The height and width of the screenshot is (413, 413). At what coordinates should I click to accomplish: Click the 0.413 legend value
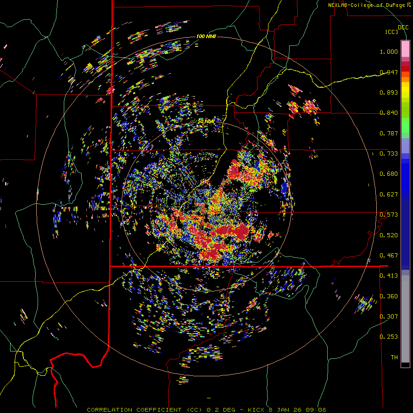click(x=389, y=276)
